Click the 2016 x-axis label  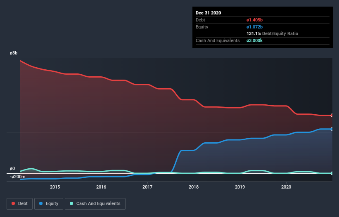tap(101, 187)
